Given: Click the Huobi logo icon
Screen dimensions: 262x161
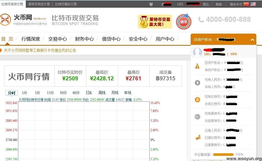Looking at the screenshot, I should tap(5, 20).
